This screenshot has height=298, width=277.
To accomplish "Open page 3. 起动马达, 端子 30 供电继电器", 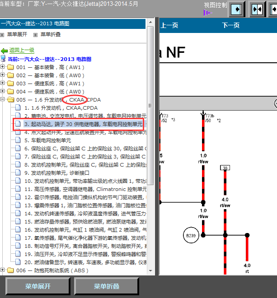I will click(x=83, y=124).
